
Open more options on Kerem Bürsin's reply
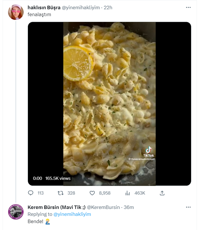click(x=188, y=207)
